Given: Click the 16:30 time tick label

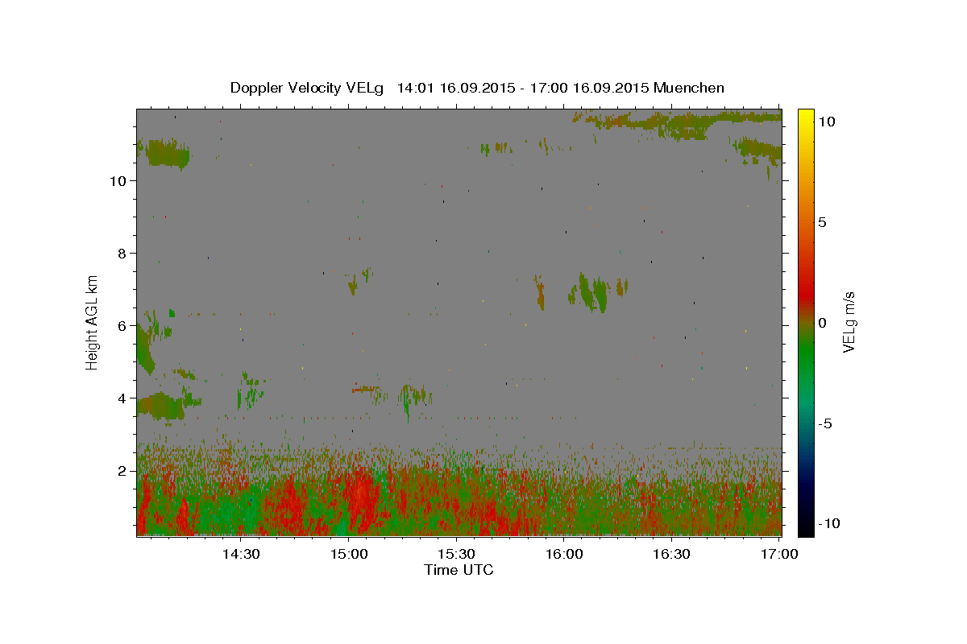Looking at the screenshot, I should [672, 554].
